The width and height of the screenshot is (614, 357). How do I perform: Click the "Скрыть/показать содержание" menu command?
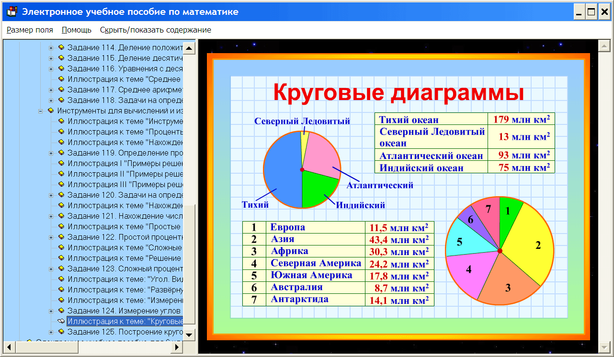[155, 30]
